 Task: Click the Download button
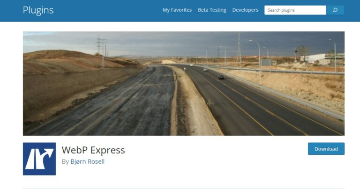pos(326,149)
